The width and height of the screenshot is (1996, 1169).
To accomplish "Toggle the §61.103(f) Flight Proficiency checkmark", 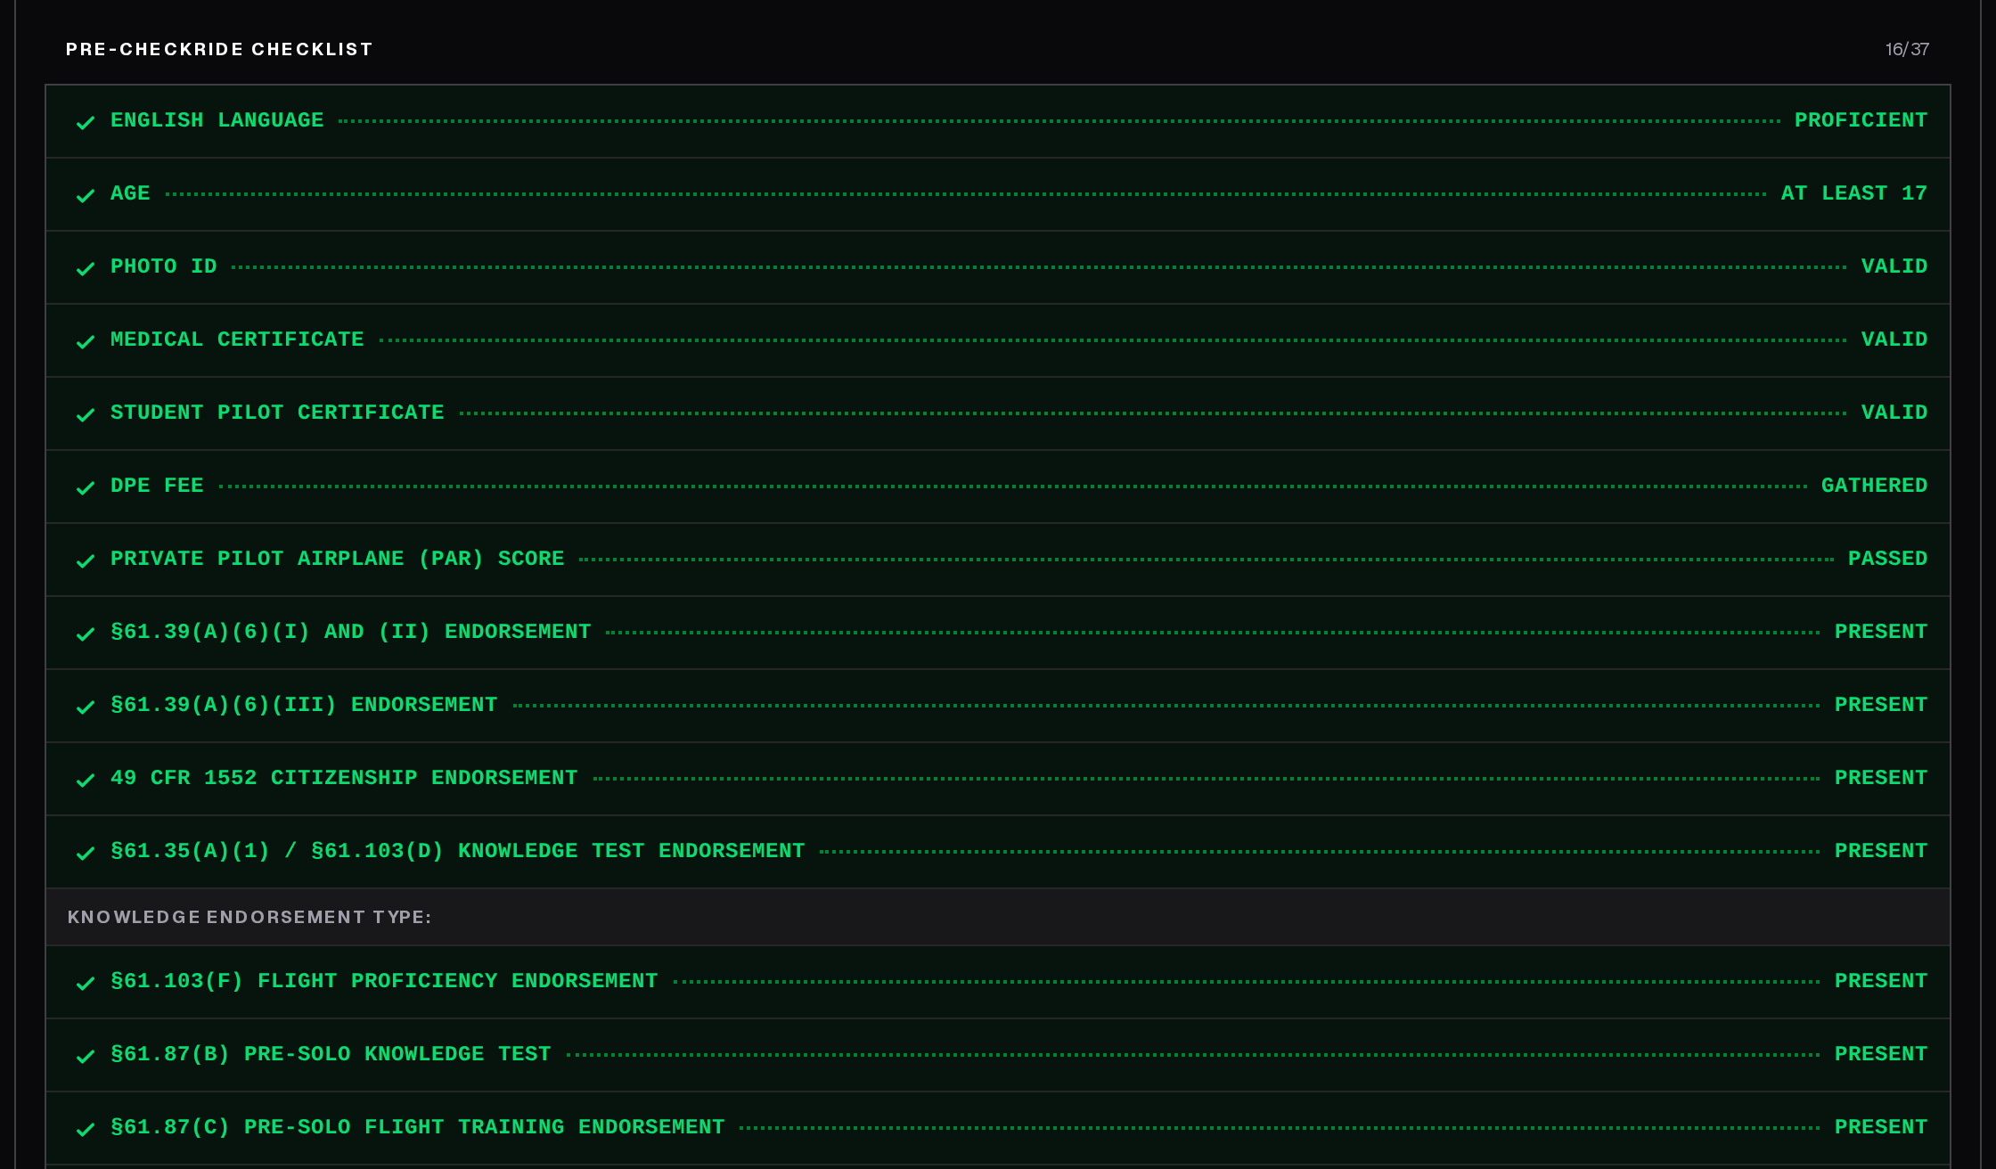I will point(86,983).
